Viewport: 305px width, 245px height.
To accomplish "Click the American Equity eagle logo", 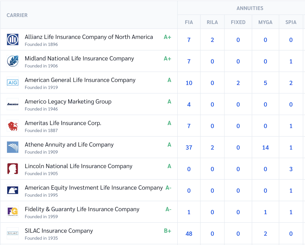I will click(x=13, y=190).
